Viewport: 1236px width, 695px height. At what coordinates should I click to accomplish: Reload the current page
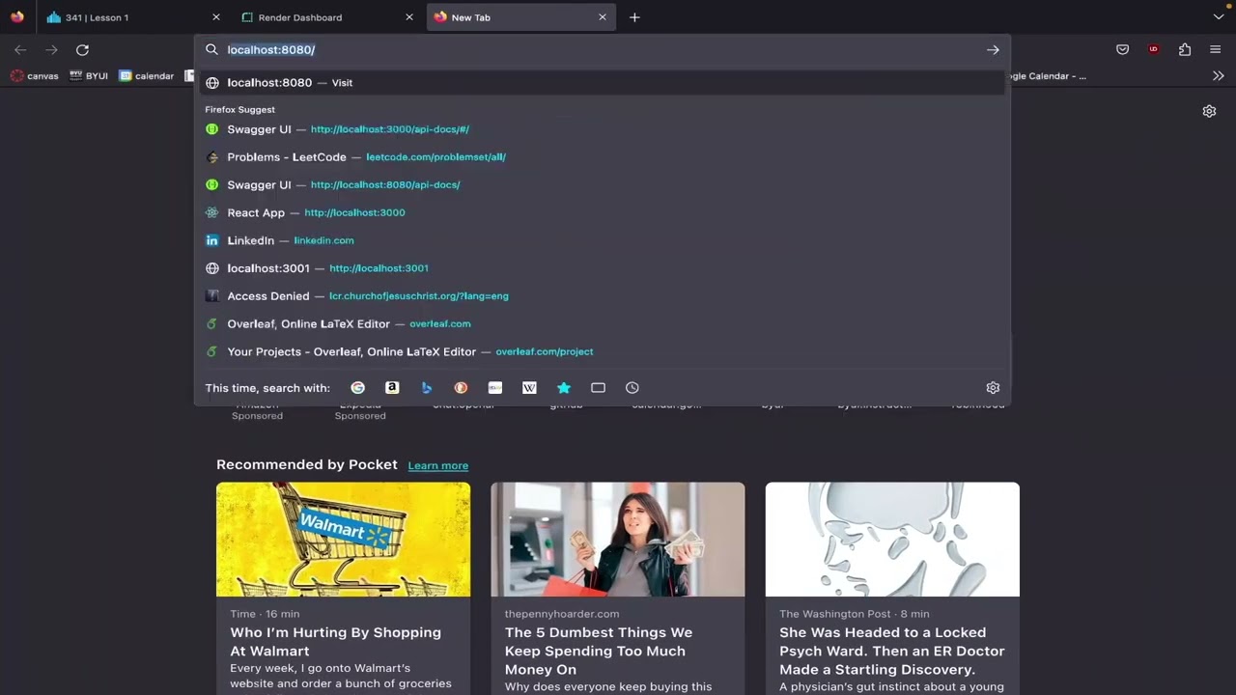coord(82,50)
